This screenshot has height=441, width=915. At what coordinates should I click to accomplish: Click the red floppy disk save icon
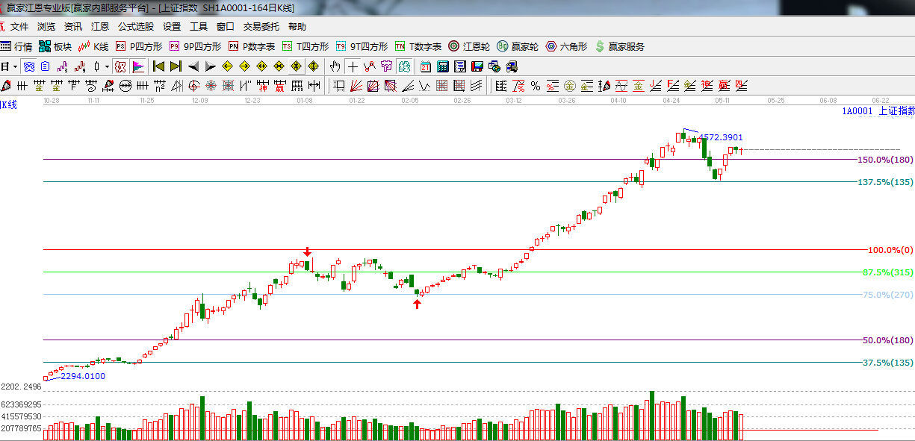click(x=476, y=66)
